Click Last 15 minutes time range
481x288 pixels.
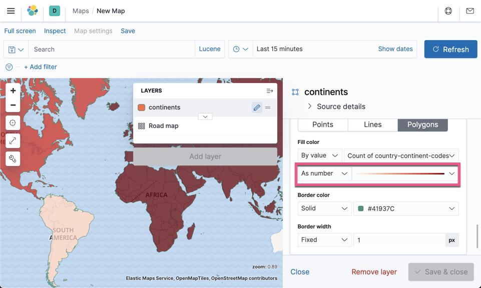(279, 49)
